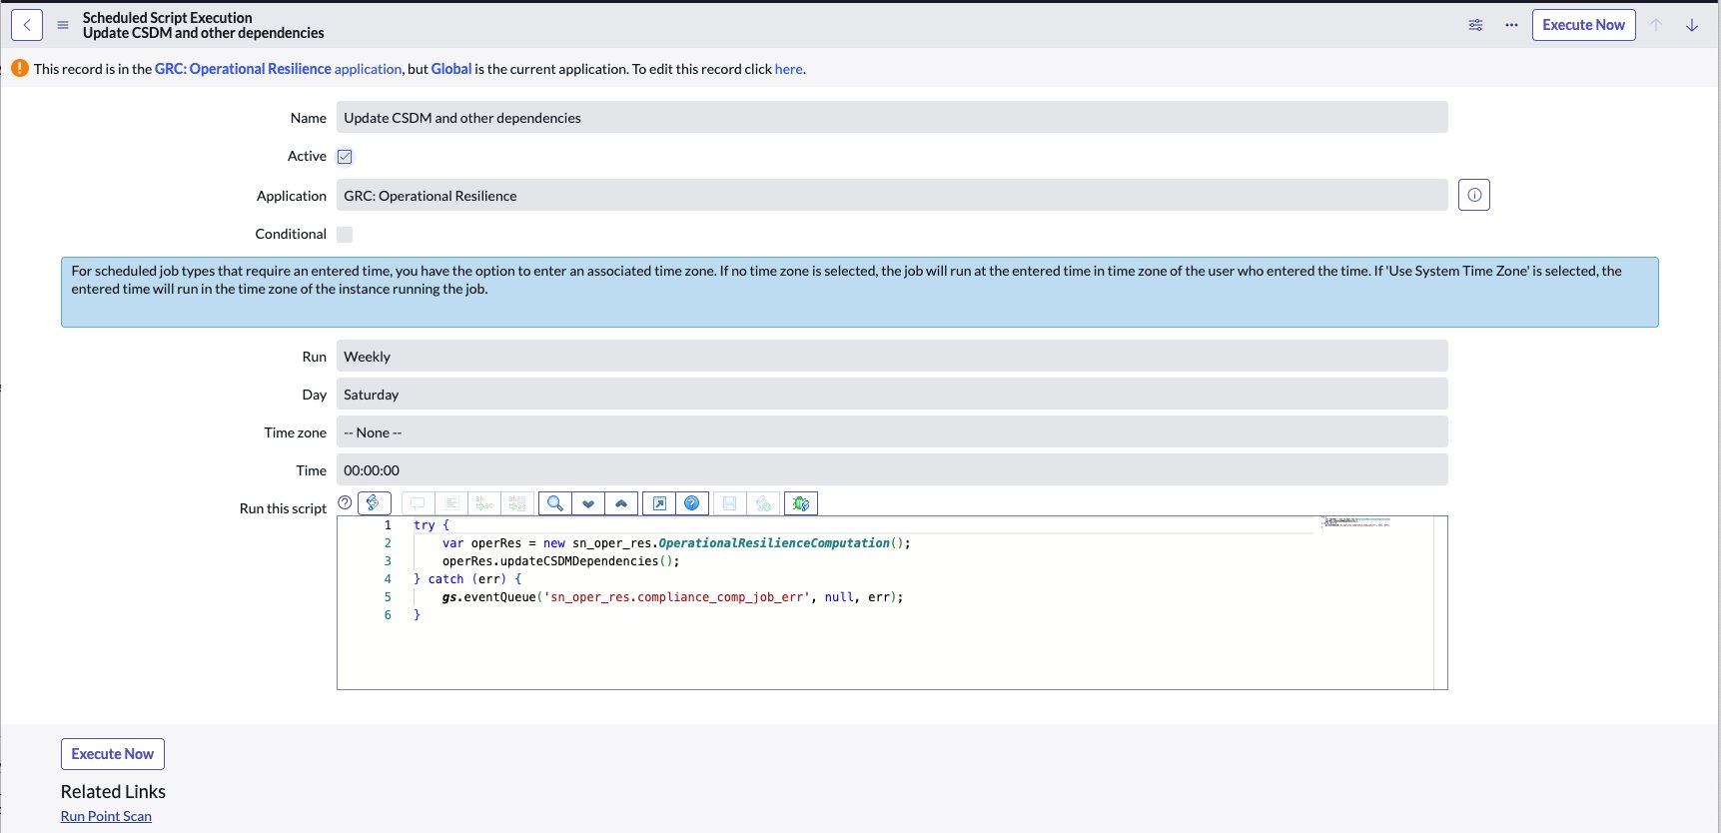Click the script syntax check icon
This screenshot has height=833, width=1721.
[763, 503]
